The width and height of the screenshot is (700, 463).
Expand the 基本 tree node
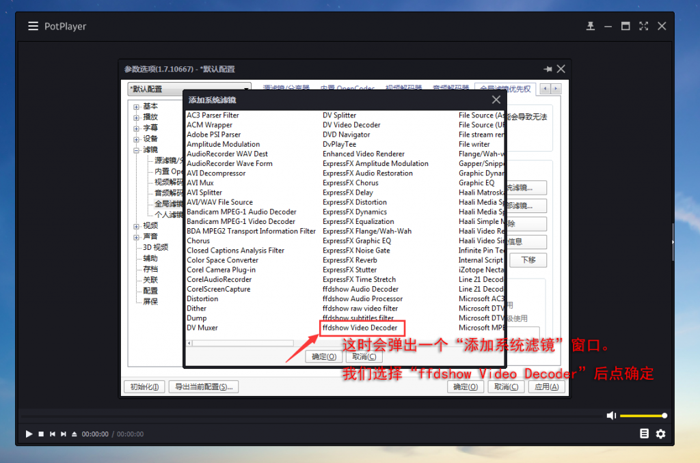136,107
